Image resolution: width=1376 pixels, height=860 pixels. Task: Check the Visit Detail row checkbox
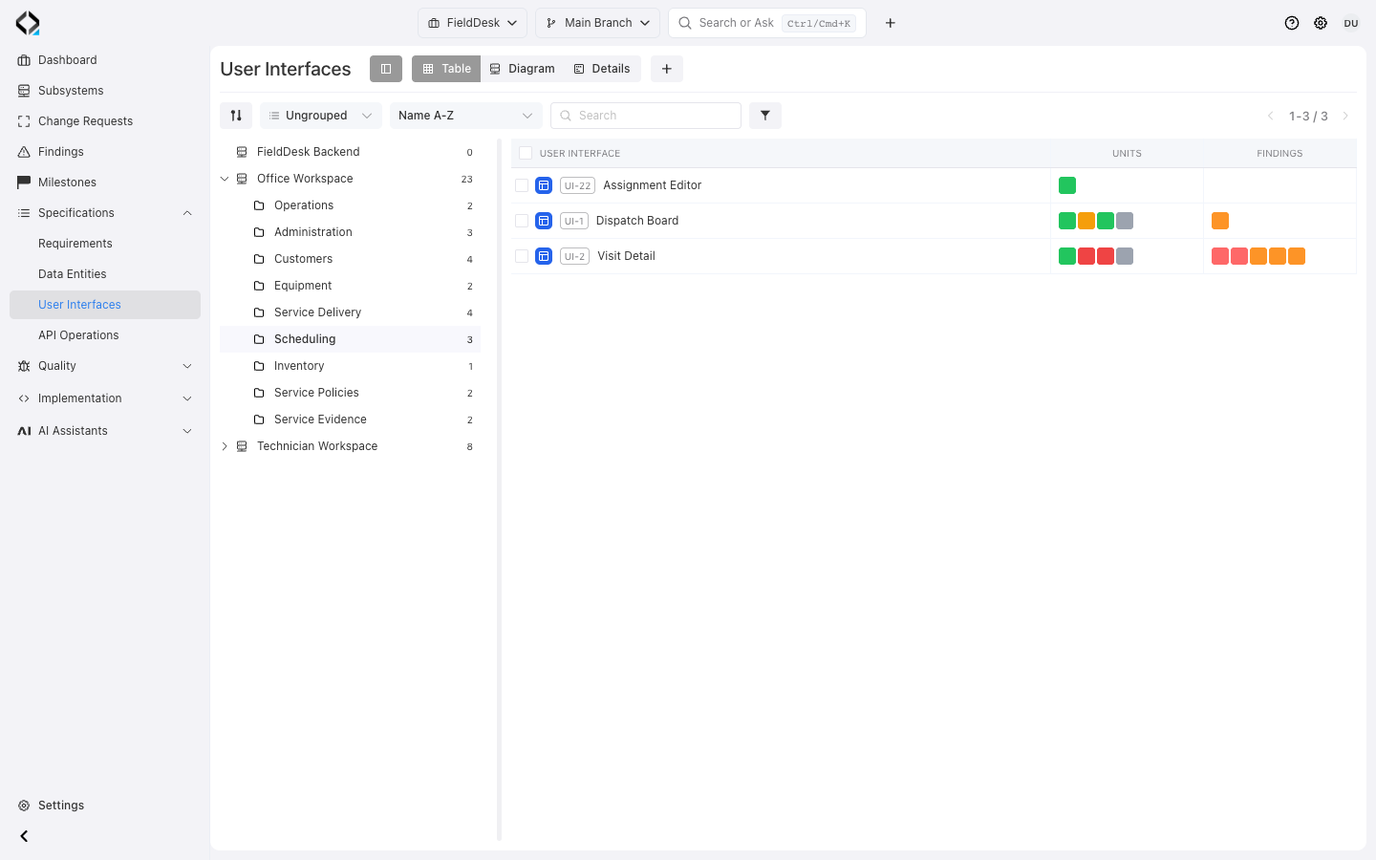(522, 256)
